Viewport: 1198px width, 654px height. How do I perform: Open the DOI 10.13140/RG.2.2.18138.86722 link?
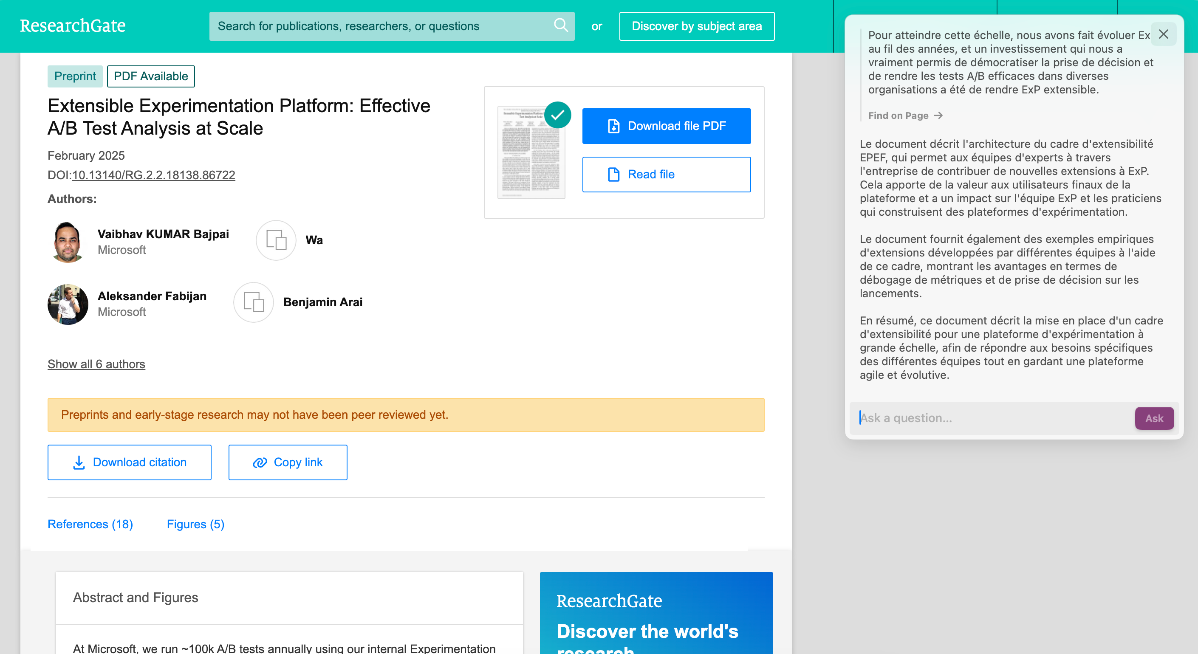click(153, 175)
